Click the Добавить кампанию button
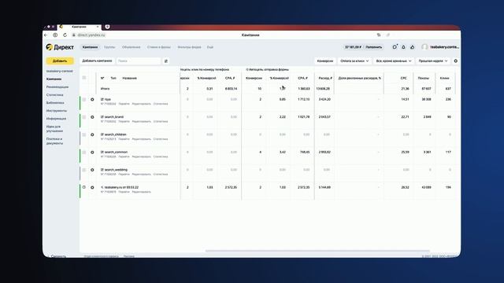The width and height of the screenshot is (504, 283). tap(97, 61)
